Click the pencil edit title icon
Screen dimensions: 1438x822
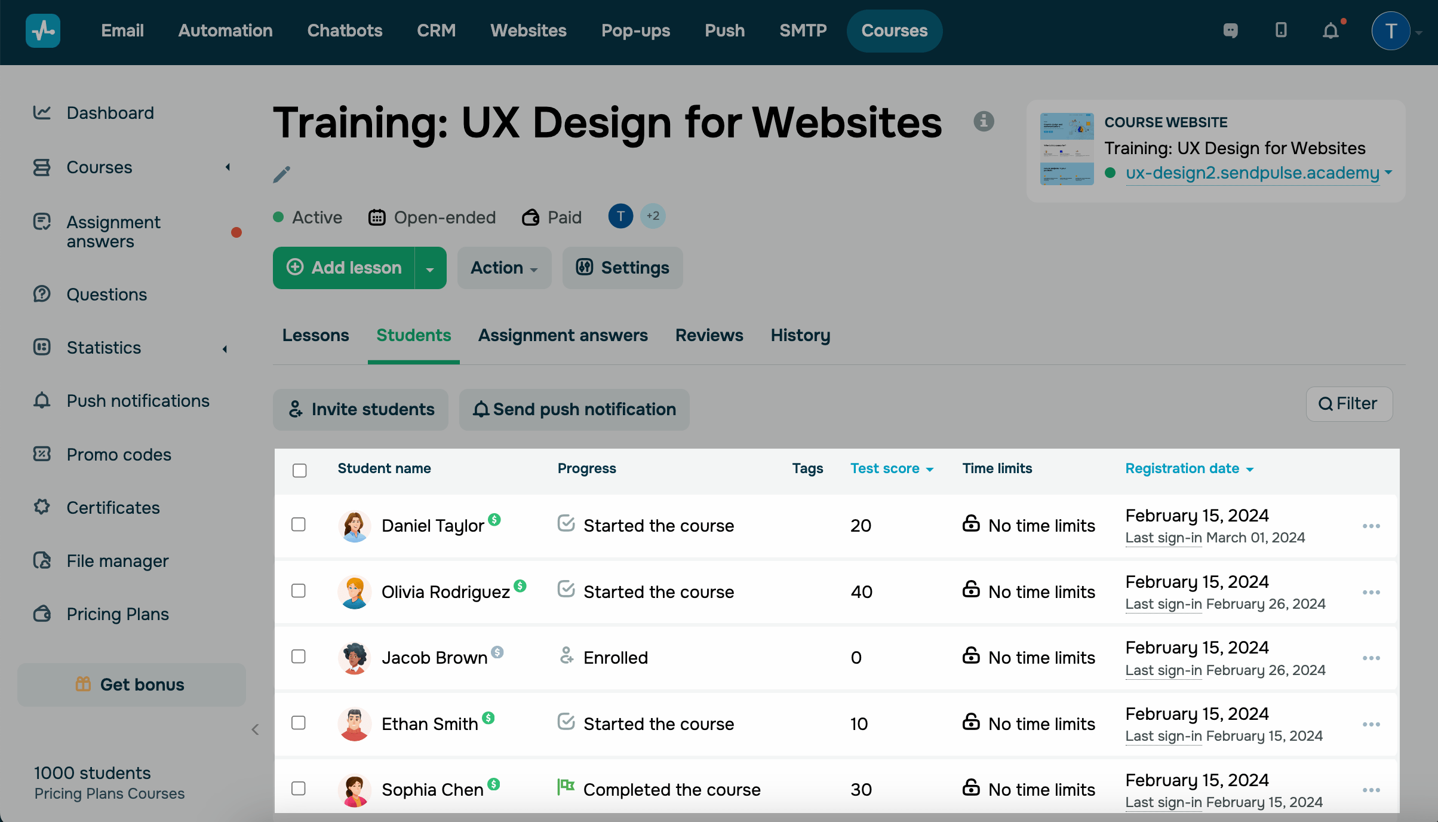[x=282, y=174]
